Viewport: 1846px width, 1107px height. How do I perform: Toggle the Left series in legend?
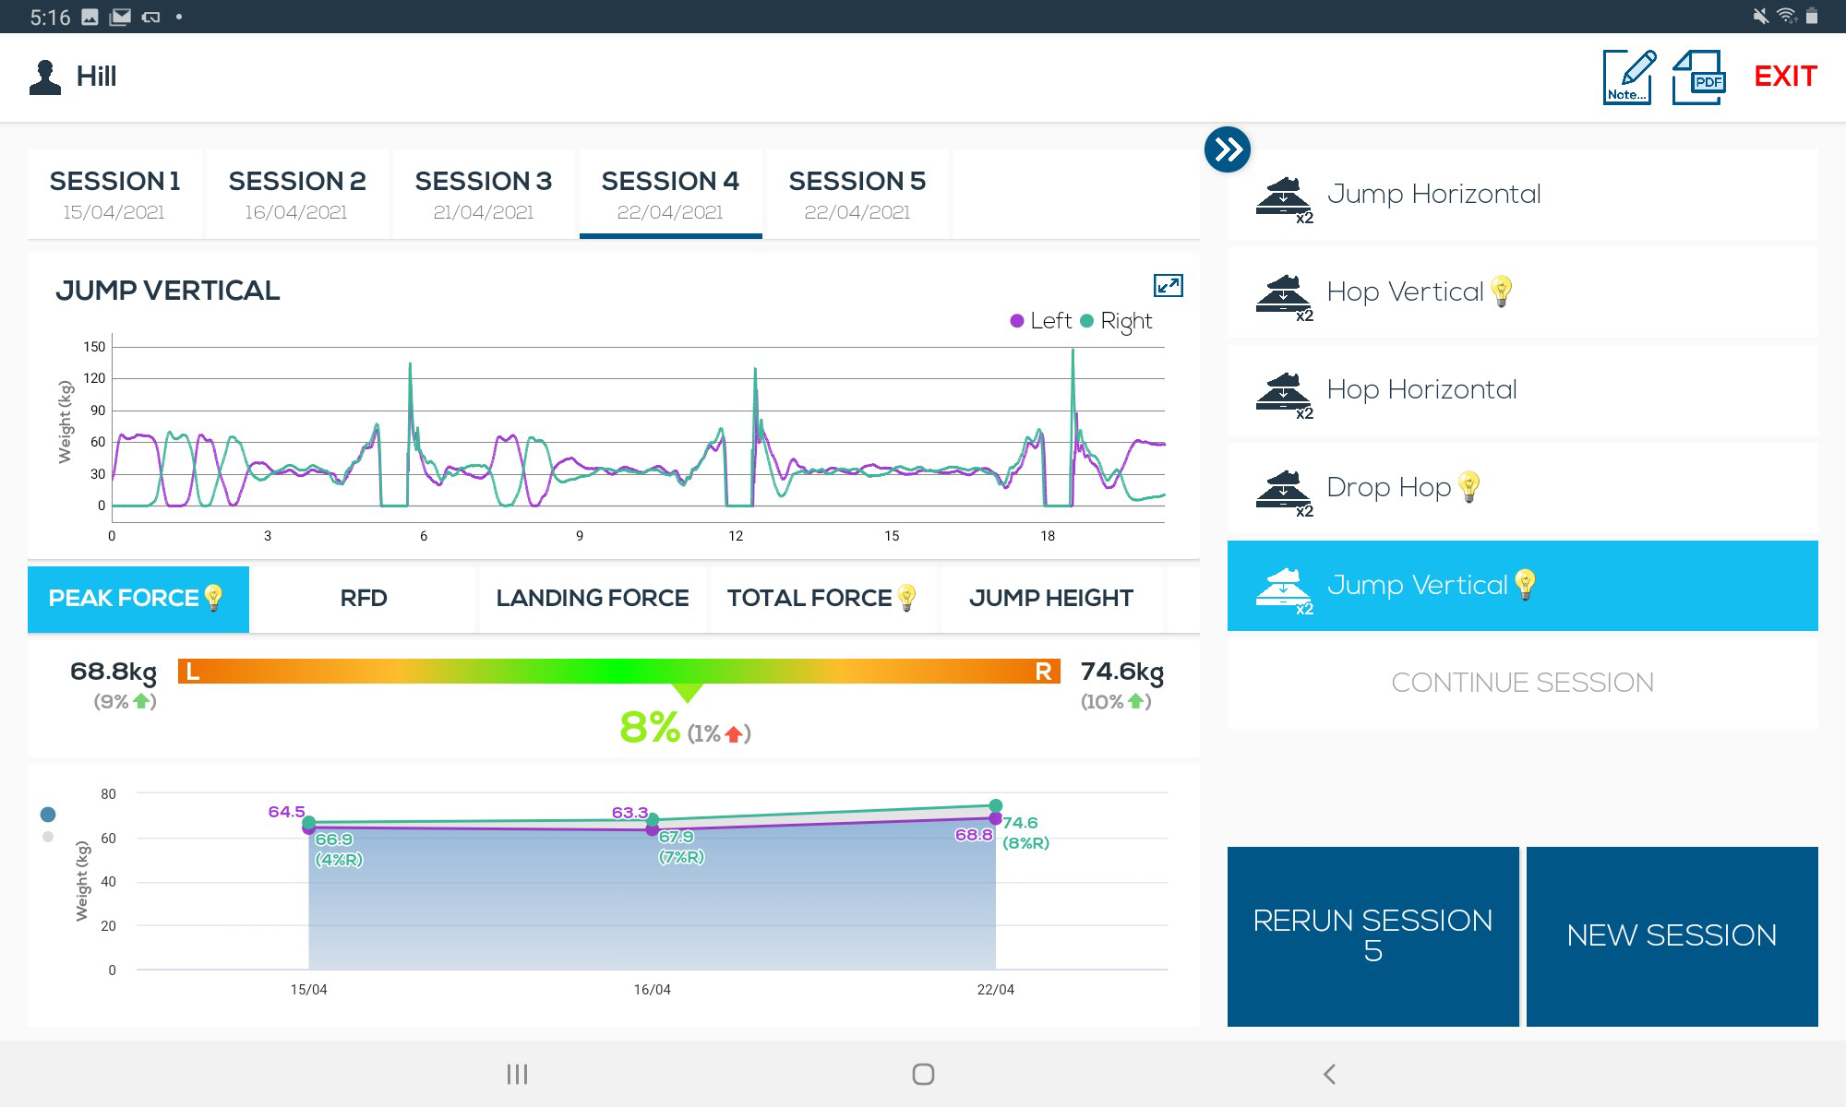pos(1041,321)
